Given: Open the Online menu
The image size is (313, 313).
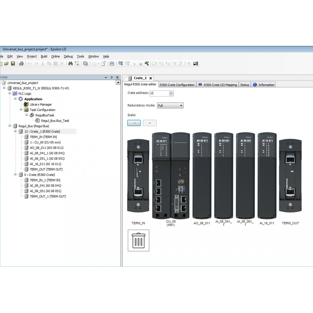Looking at the screenshot, I should [x=55, y=57].
